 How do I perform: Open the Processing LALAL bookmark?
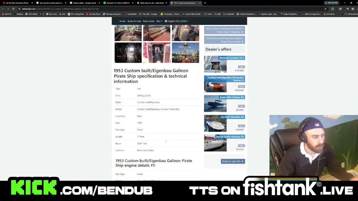click(170, 14)
